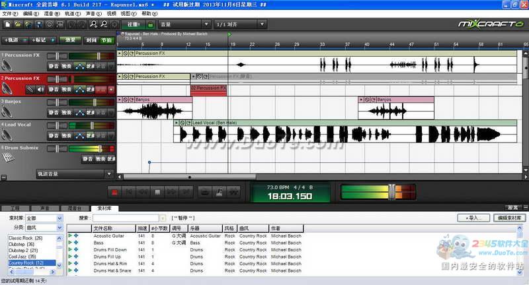Solo the Drum Submix track
Viewport: 529px width, 285px height.
click(x=101, y=159)
